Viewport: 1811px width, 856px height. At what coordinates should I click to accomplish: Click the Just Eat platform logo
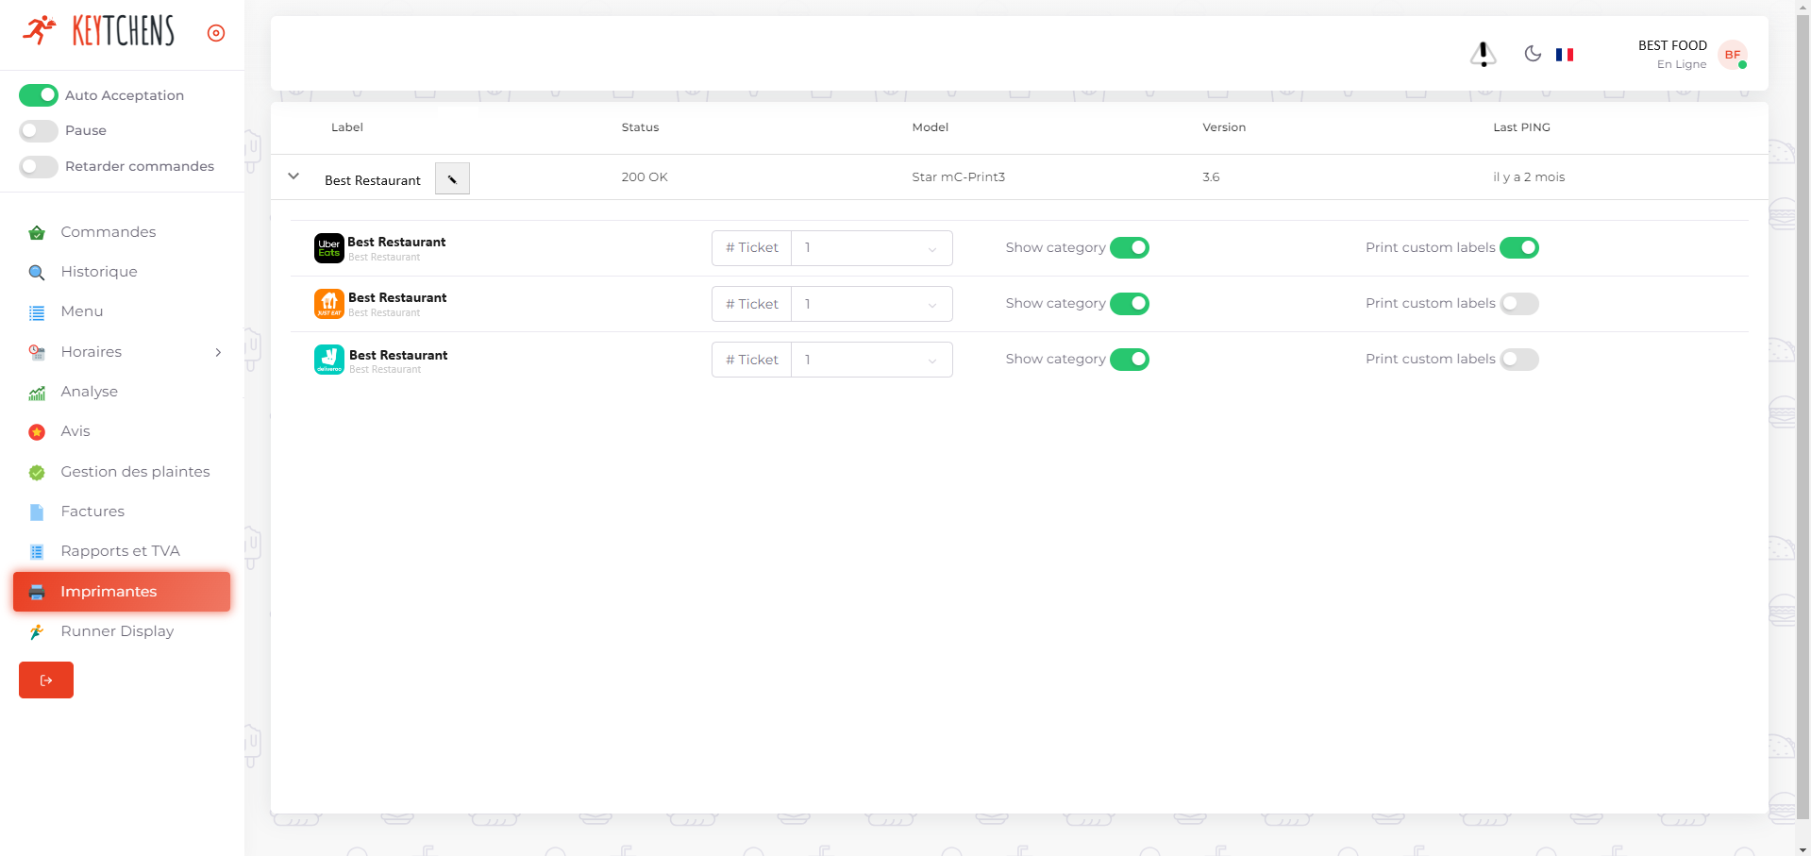point(328,304)
